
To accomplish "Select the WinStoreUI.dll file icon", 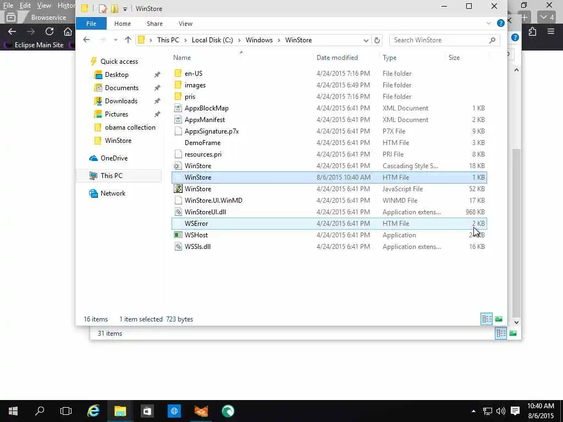I will pos(178,212).
